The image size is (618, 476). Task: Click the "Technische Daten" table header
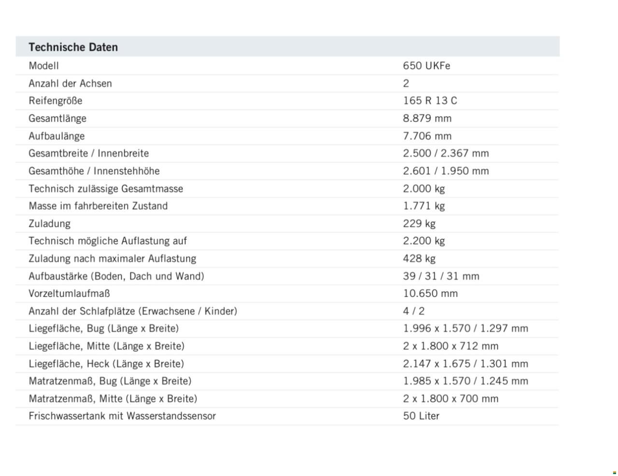click(x=73, y=47)
